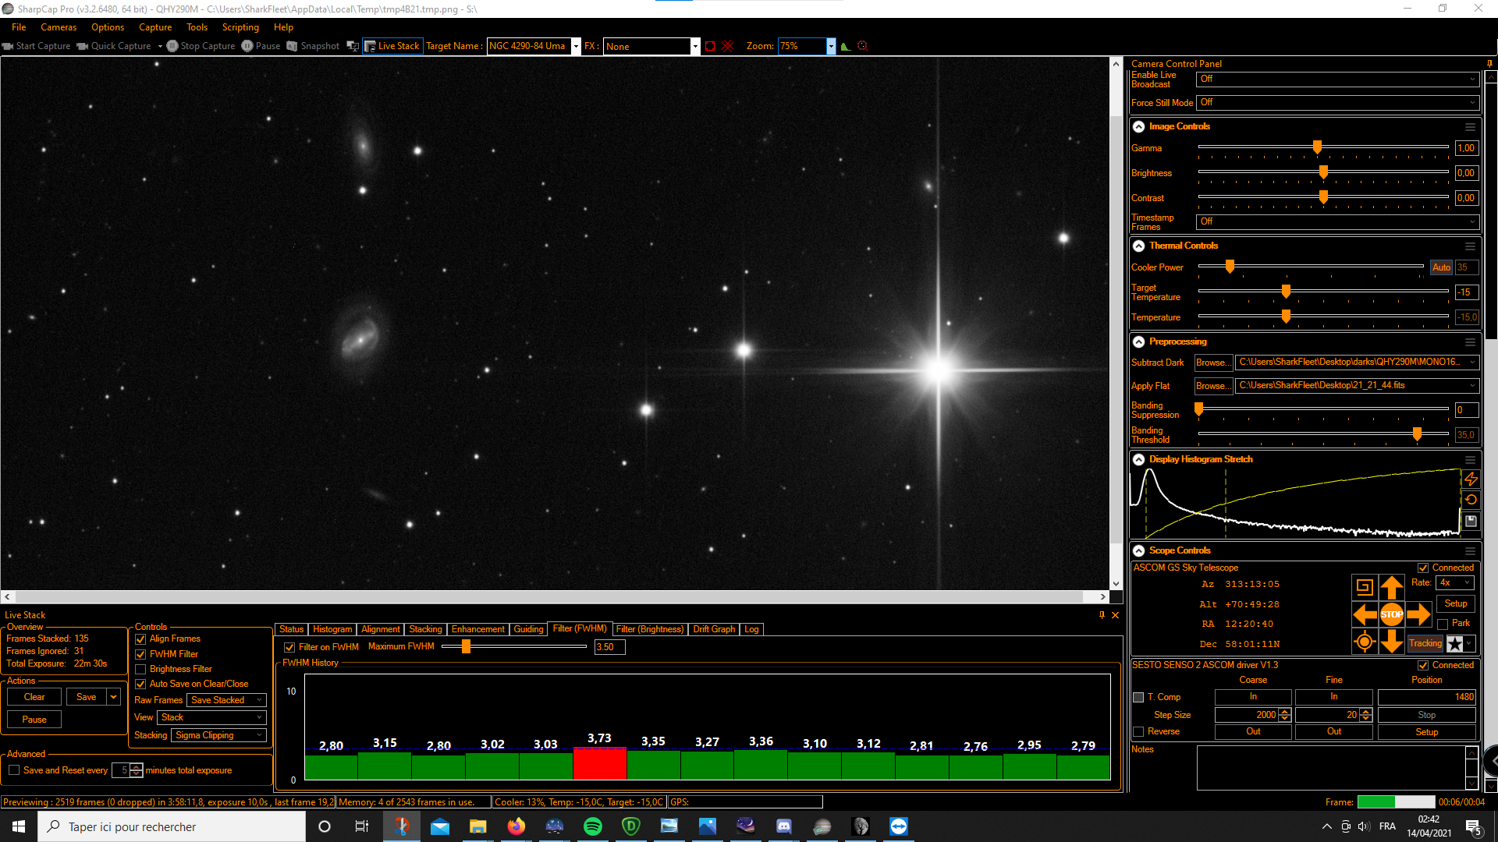Reset histogram stretch with the circular arrow

click(x=1471, y=500)
